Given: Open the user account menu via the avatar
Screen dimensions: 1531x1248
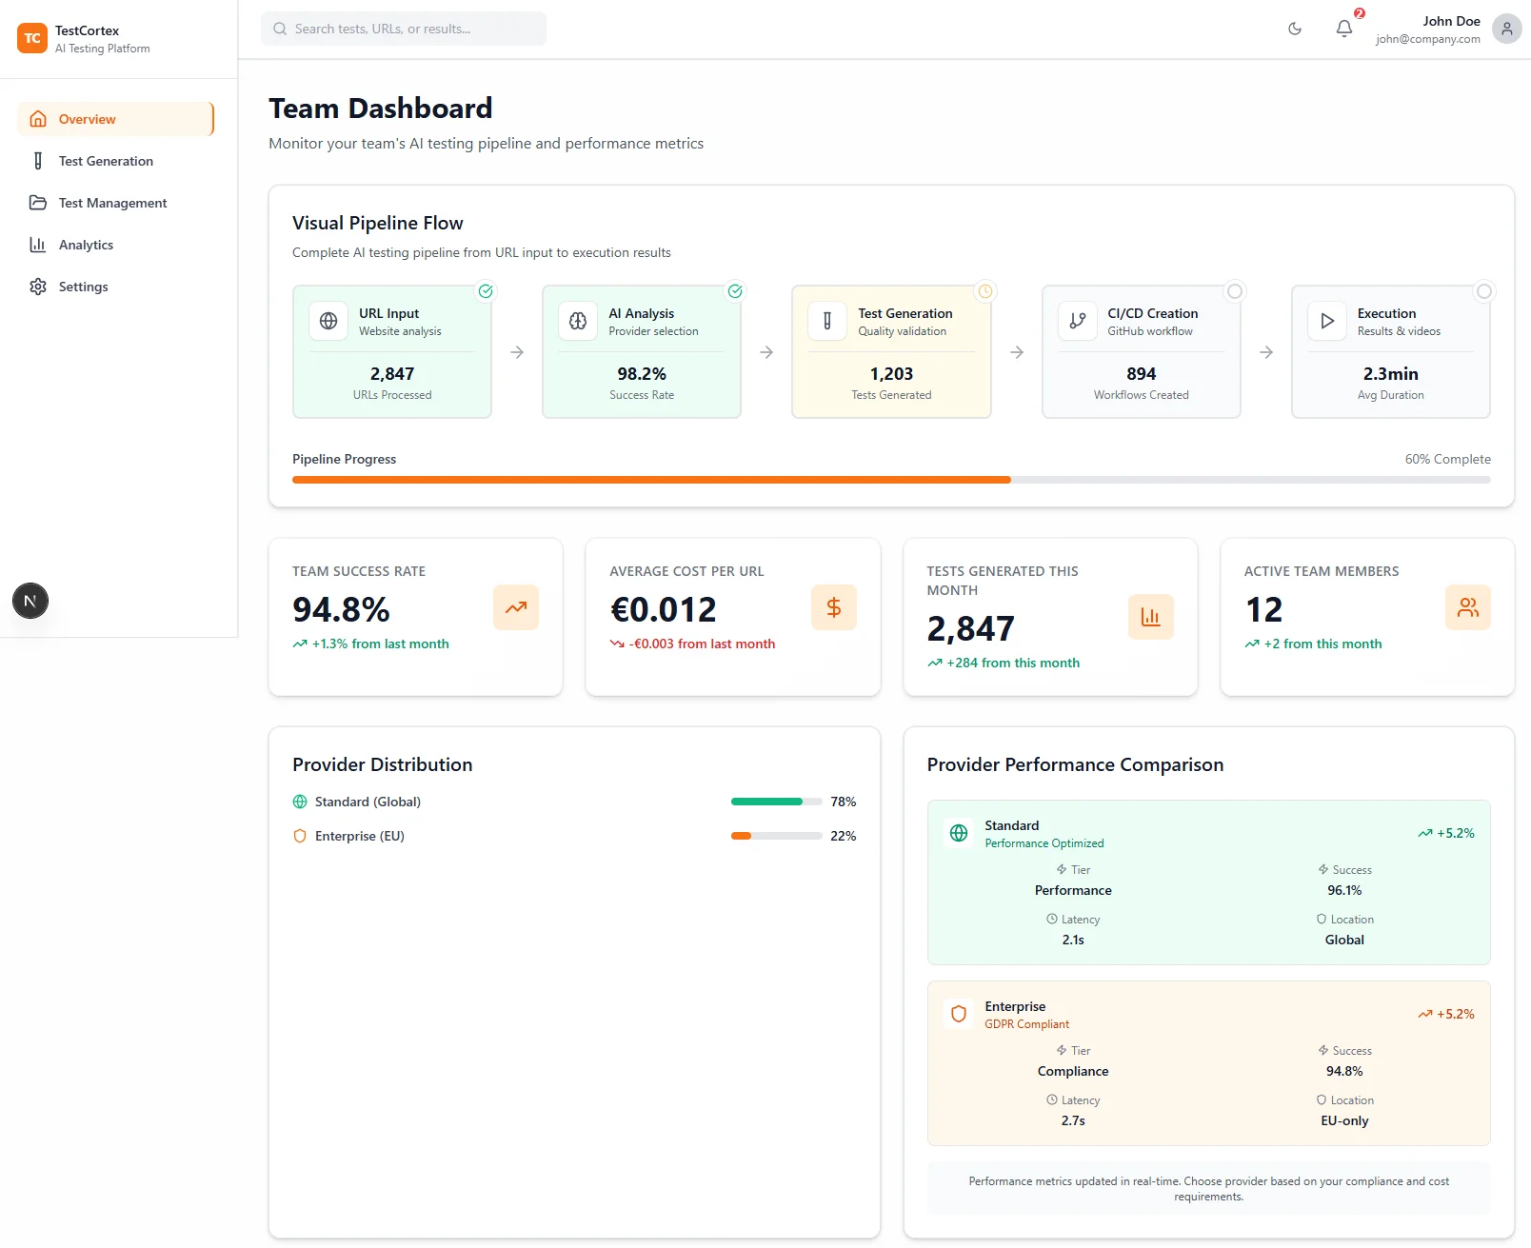Looking at the screenshot, I should pyautogui.click(x=1505, y=29).
